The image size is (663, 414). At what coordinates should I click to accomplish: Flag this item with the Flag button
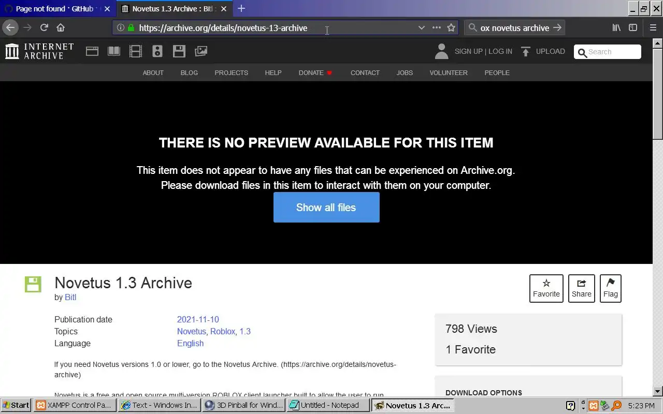click(611, 288)
